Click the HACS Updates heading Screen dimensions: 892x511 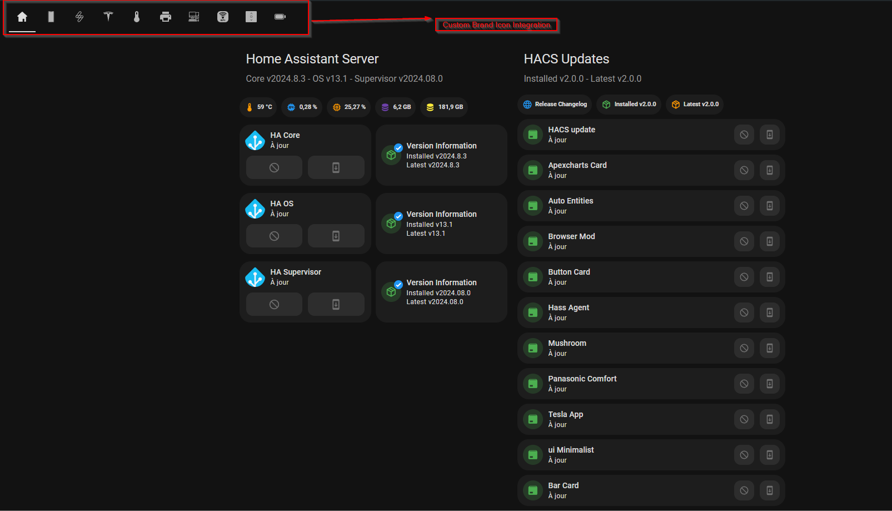566,59
